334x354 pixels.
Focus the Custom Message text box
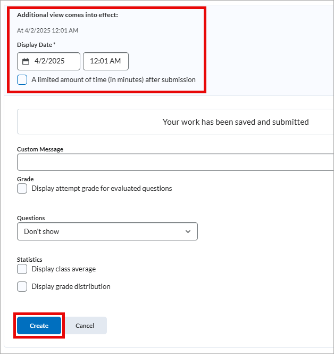click(x=176, y=162)
